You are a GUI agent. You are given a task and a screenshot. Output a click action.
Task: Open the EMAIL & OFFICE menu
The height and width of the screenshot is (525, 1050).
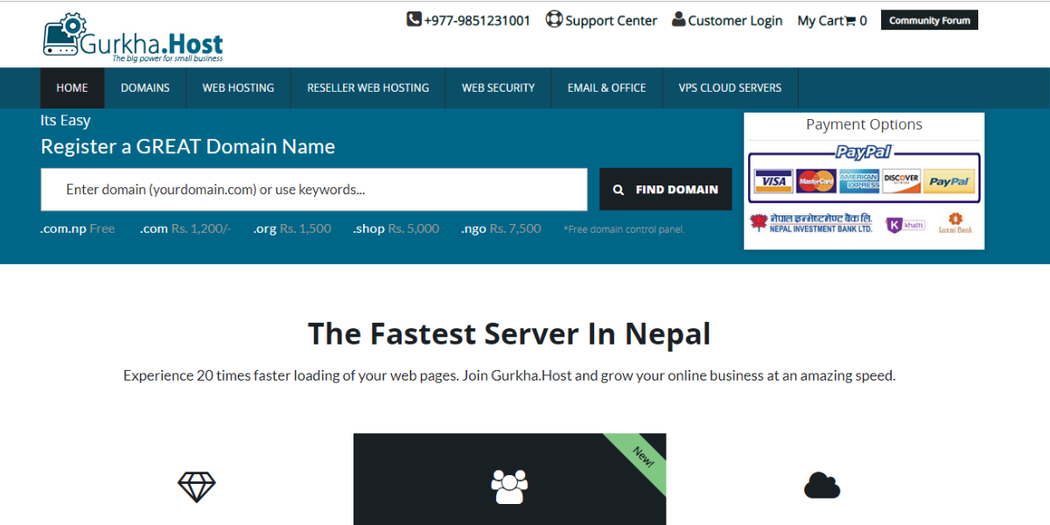606,87
